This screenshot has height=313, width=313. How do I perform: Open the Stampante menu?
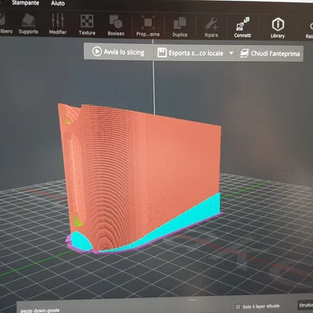tap(25, 3)
